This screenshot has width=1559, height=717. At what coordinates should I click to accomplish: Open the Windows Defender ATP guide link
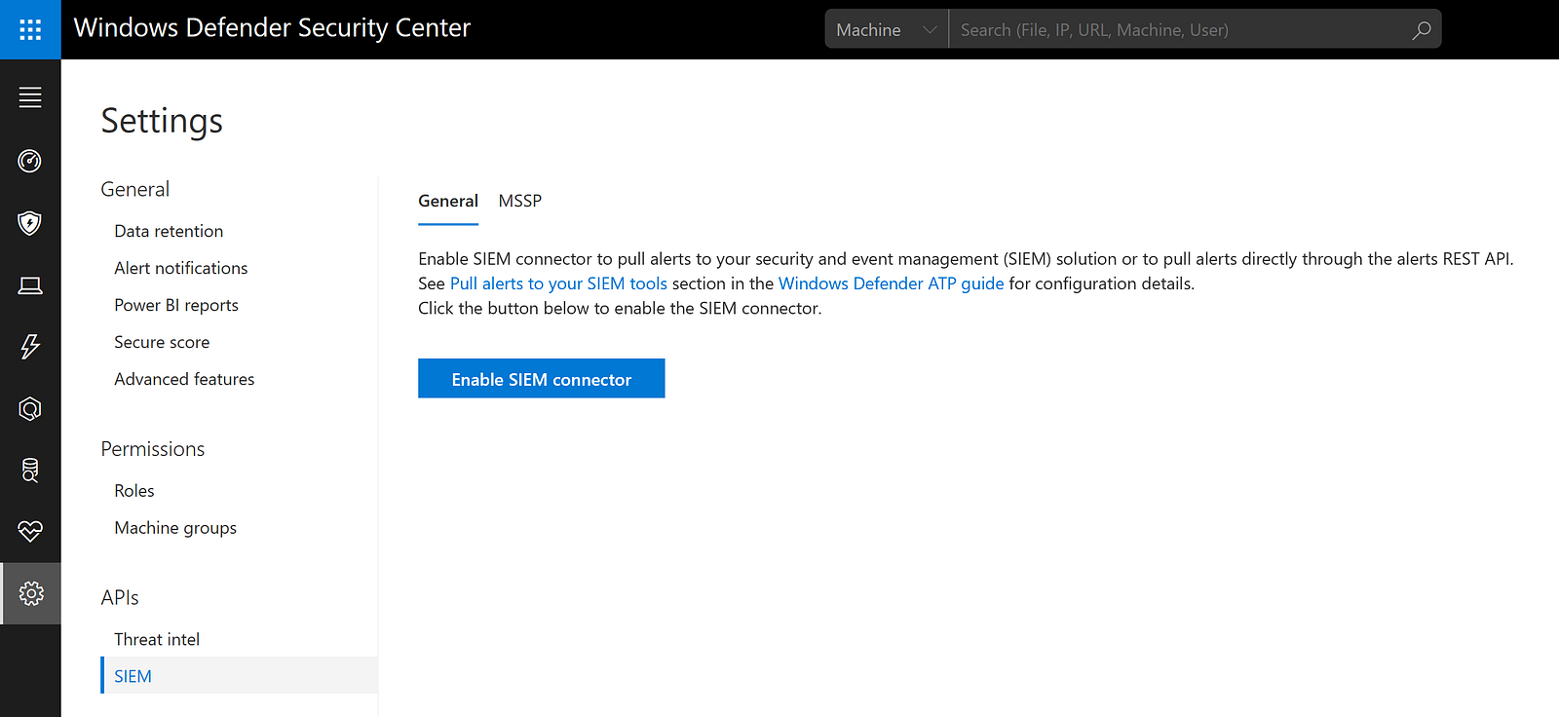click(x=891, y=283)
